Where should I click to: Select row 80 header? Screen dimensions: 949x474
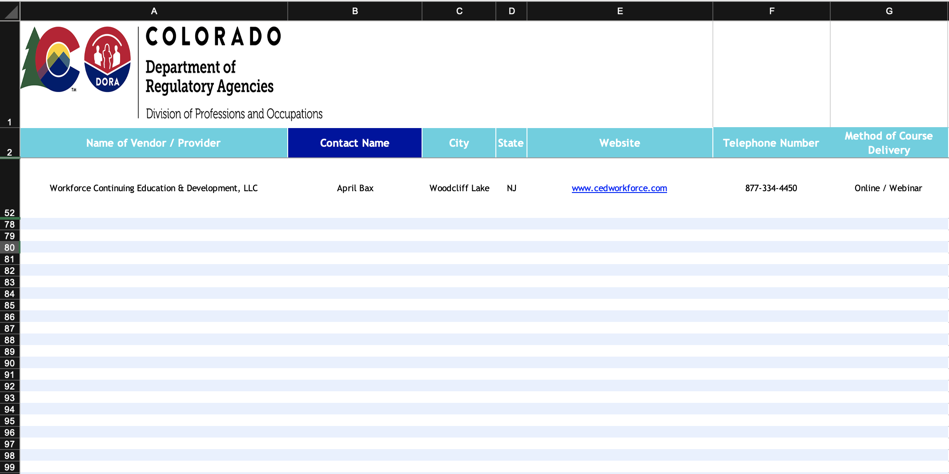click(x=10, y=247)
